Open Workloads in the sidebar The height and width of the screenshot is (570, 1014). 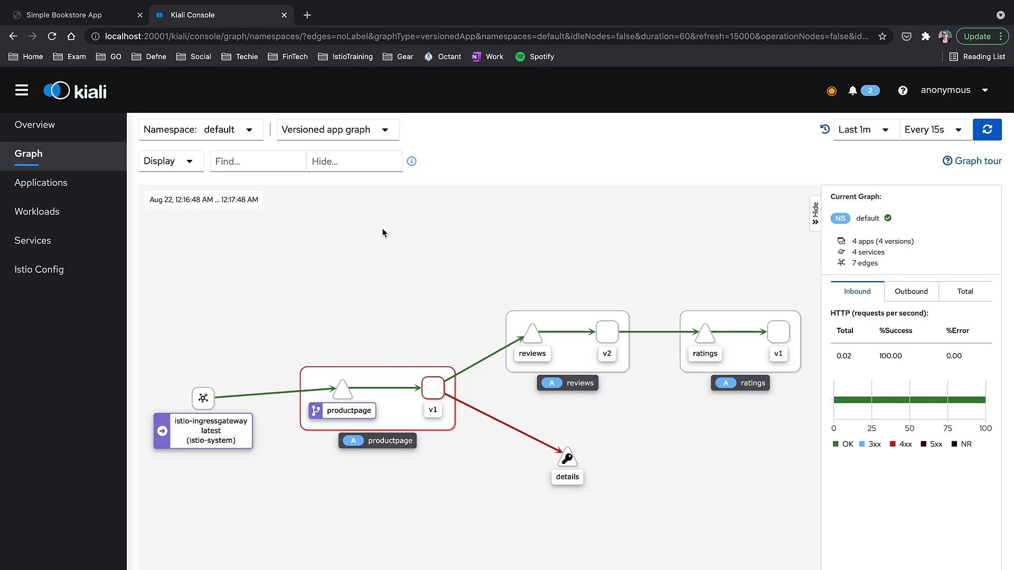[37, 212]
